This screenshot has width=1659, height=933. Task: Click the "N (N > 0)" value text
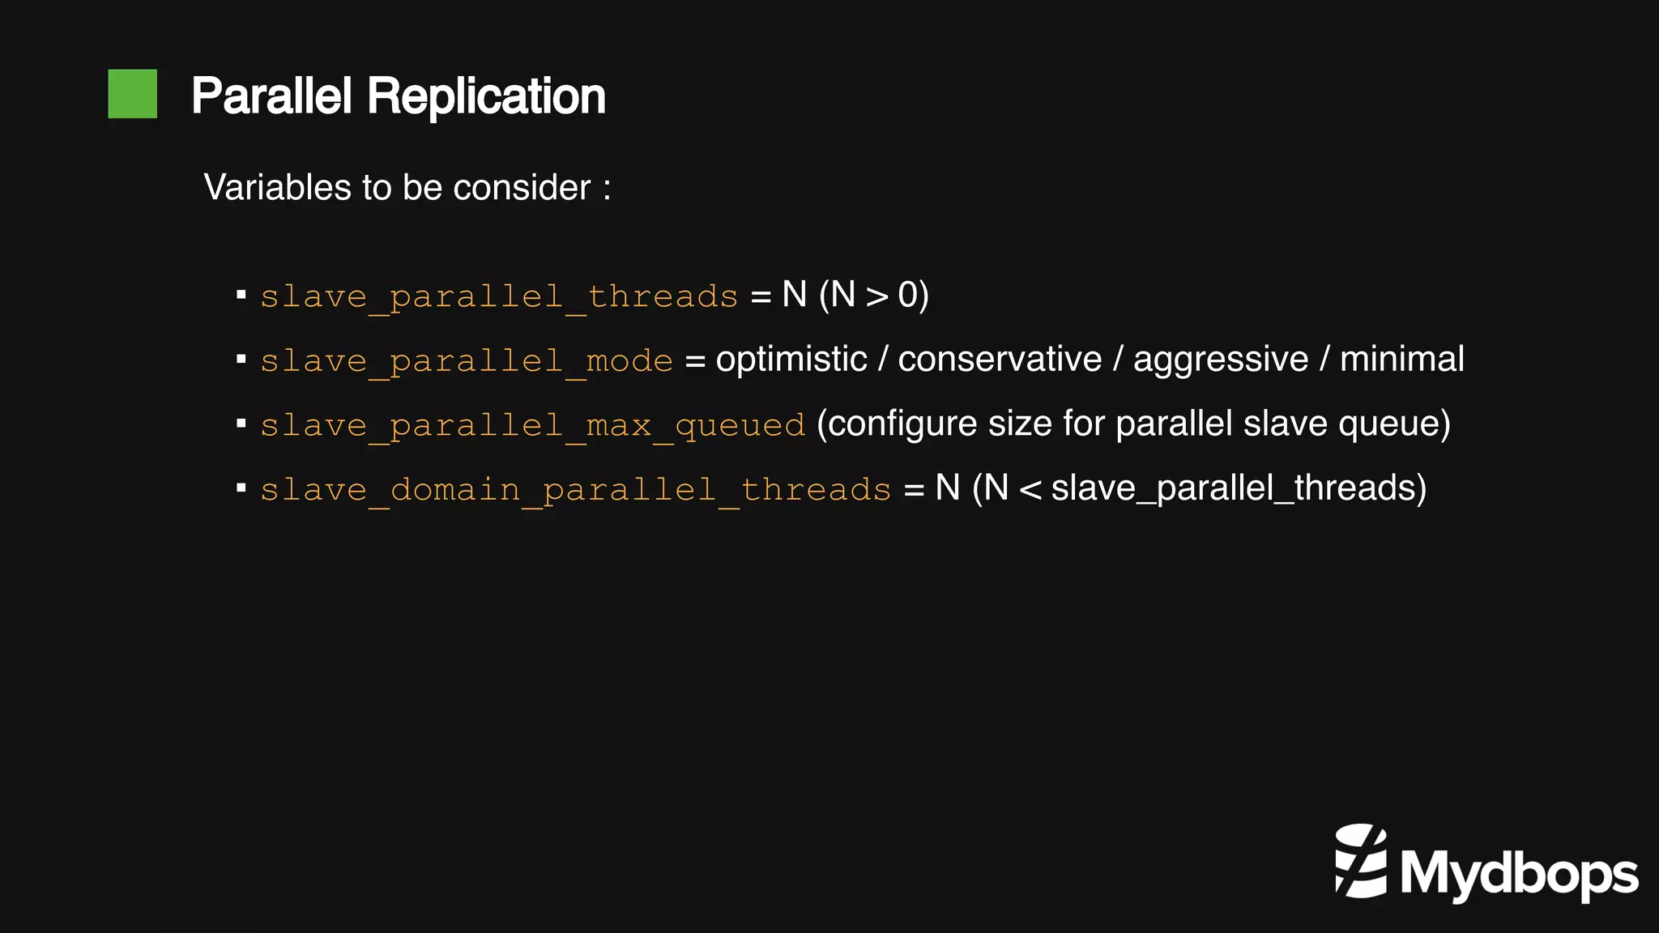click(855, 295)
